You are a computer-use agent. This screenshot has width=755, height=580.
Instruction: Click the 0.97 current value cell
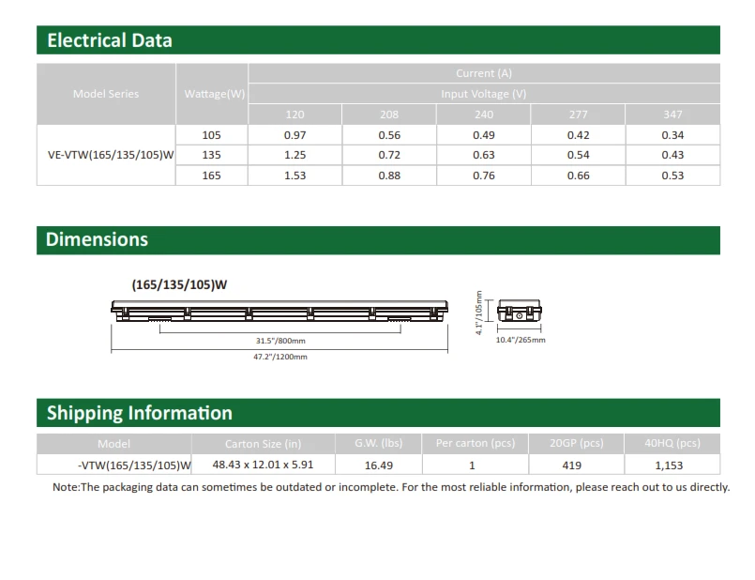pyautogui.click(x=294, y=135)
